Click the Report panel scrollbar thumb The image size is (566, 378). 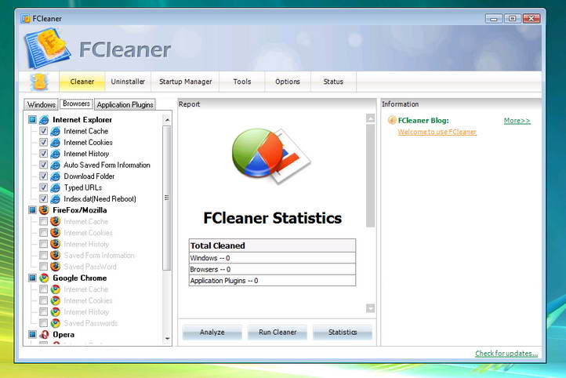tap(370, 176)
